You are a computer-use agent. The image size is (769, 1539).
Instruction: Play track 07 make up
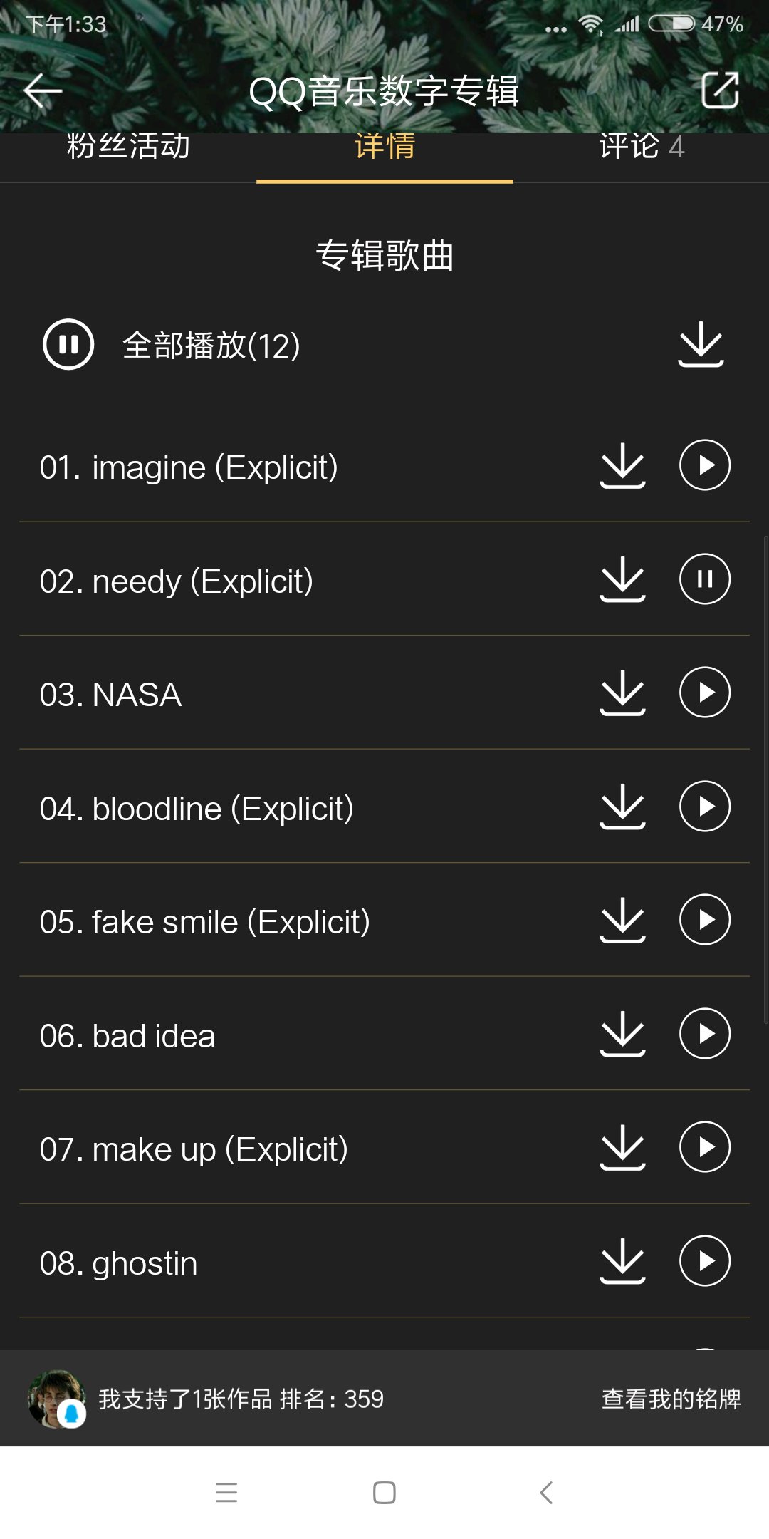[x=704, y=1147]
